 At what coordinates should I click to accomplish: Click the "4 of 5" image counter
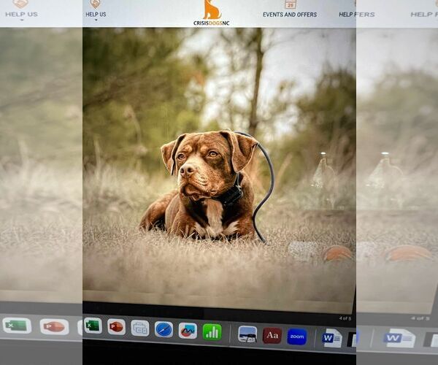345,318
